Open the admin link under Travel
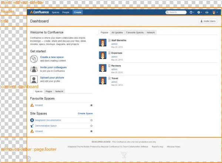The image size is (222, 163). 114,82
